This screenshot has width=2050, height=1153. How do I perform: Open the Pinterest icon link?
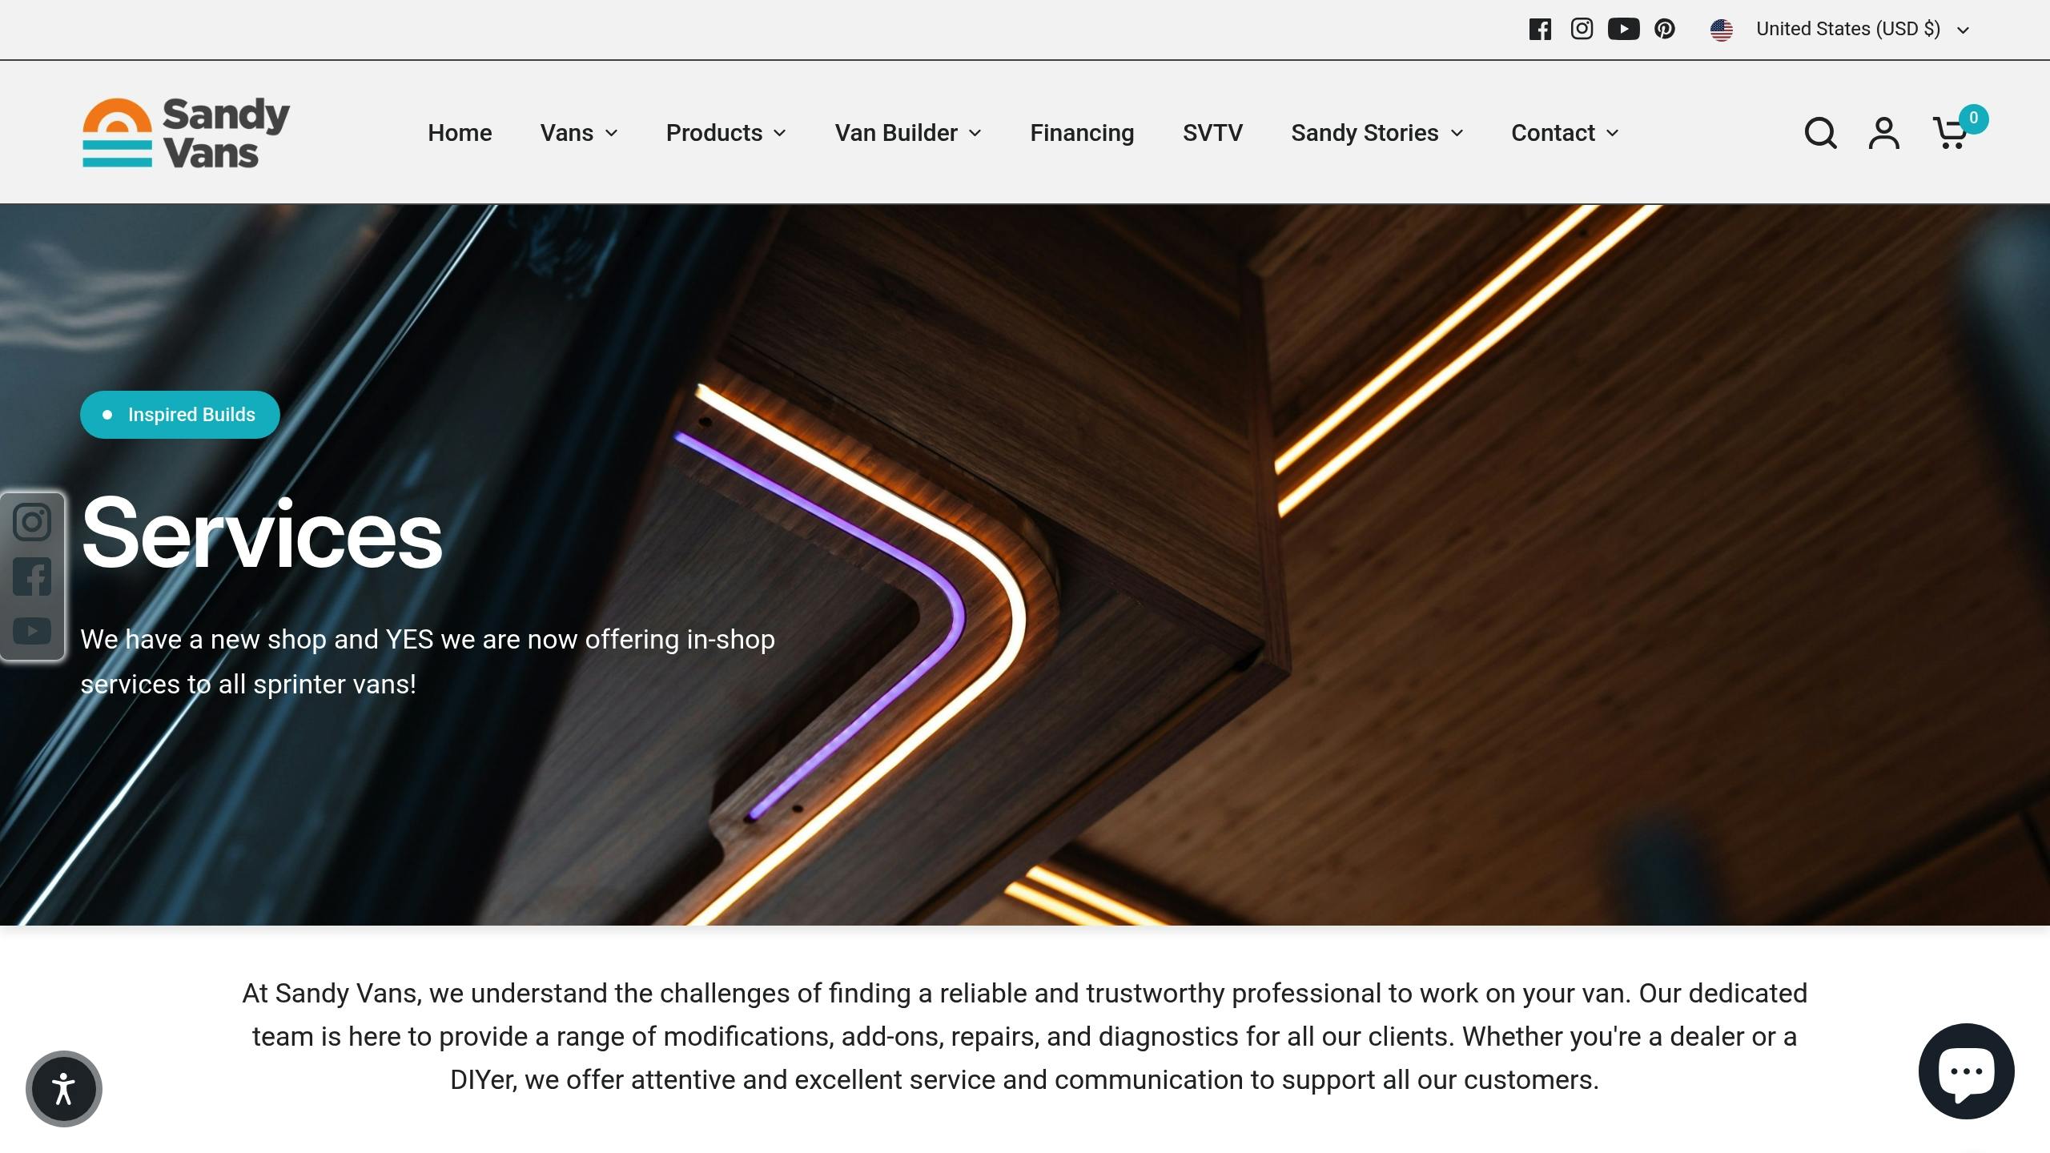click(x=1665, y=30)
